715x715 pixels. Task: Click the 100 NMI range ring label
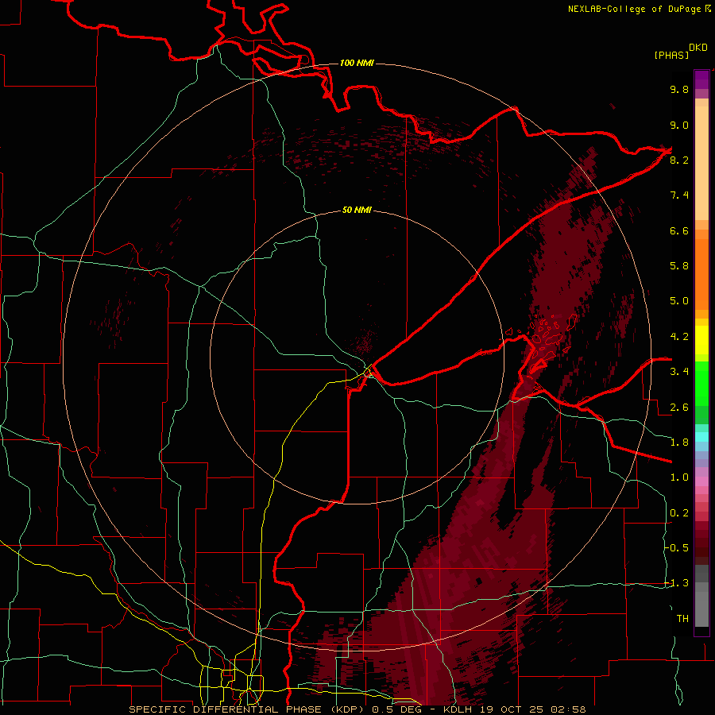357,63
